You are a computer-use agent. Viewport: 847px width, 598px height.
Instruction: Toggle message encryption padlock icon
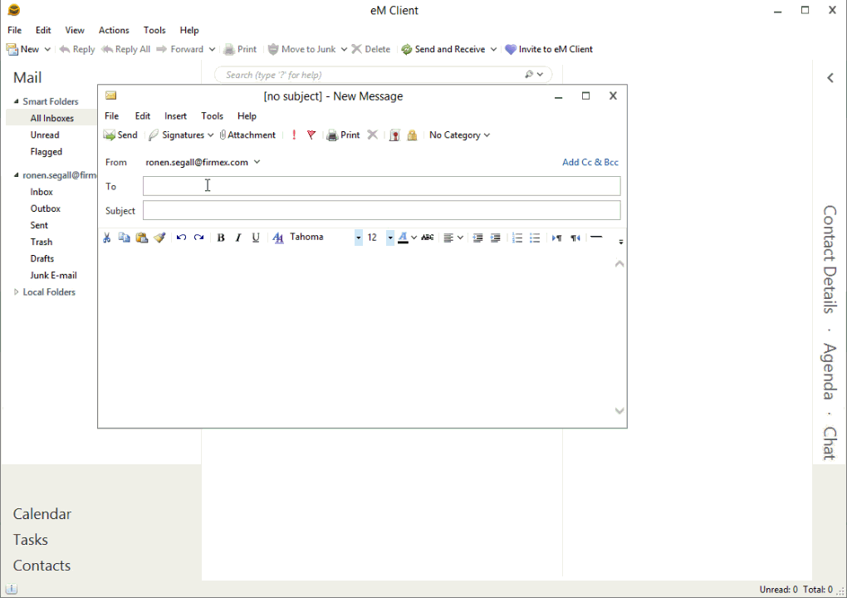412,135
